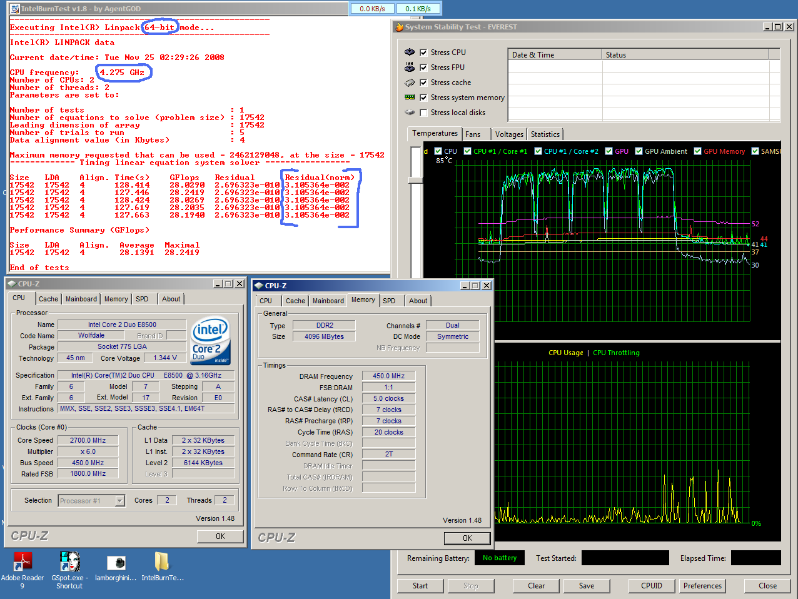Image resolution: width=798 pixels, height=599 pixels.
Task: Click the Stress FPU icon
Action: (410, 67)
